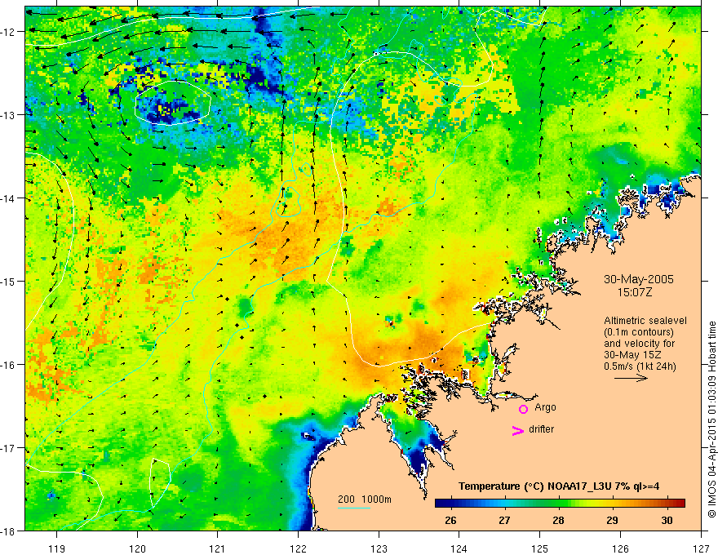Click the 0.5m/s velocity scale arrow

(x=631, y=378)
